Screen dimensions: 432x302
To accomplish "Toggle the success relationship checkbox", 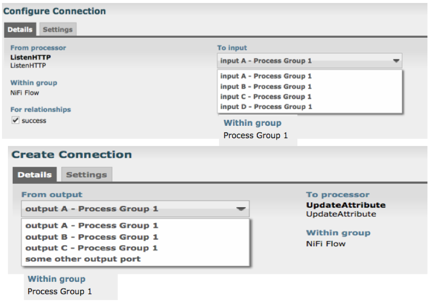I will (15, 120).
